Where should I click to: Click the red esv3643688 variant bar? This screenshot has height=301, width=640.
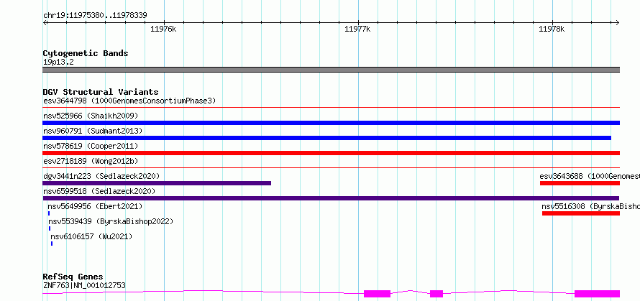click(580, 183)
